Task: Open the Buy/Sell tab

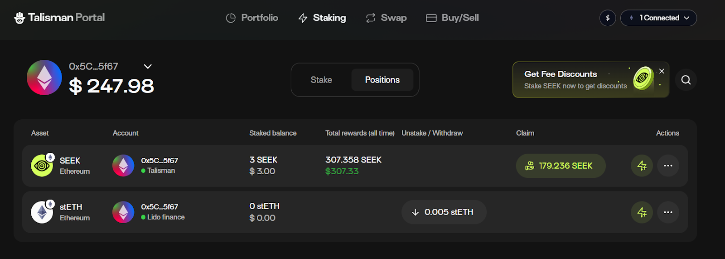Action: [452, 18]
